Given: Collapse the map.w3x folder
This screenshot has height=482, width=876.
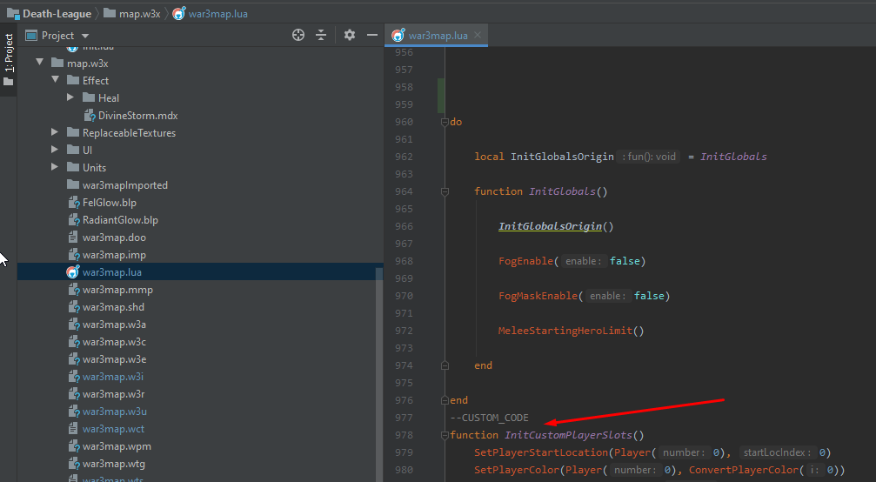Looking at the screenshot, I should click(x=40, y=64).
